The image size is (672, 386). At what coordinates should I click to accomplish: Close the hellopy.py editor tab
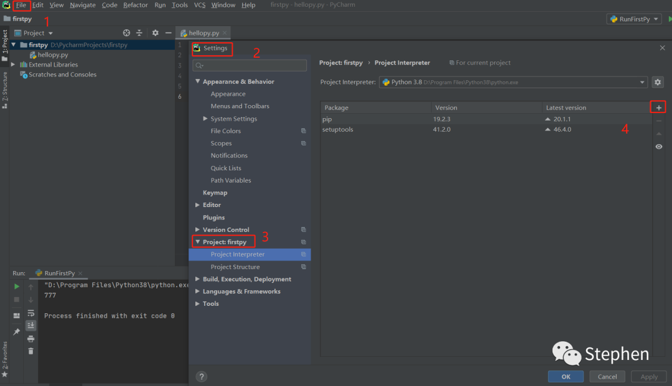(x=225, y=33)
